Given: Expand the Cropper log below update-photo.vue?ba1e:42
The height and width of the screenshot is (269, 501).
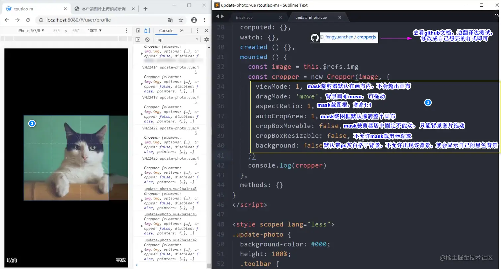Looking at the screenshot, I should (142, 252).
